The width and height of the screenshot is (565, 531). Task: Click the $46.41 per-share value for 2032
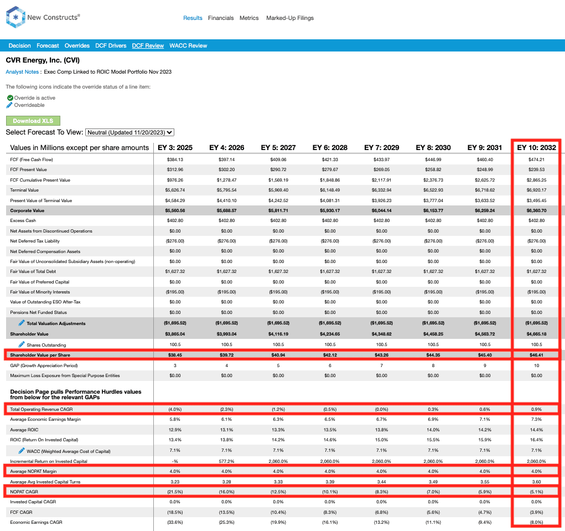(537, 355)
